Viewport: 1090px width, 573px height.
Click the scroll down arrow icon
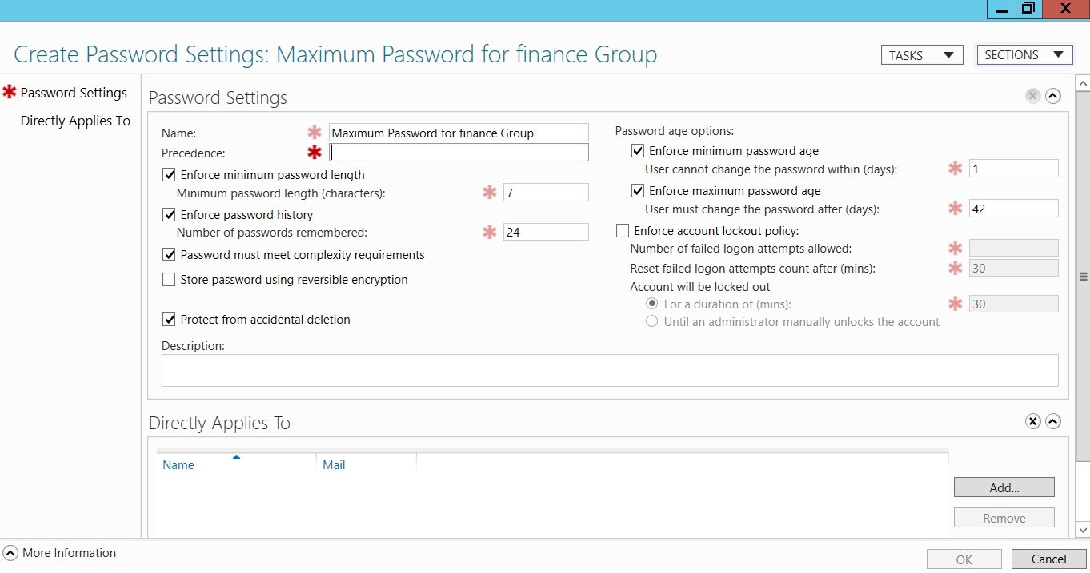tap(1083, 530)
